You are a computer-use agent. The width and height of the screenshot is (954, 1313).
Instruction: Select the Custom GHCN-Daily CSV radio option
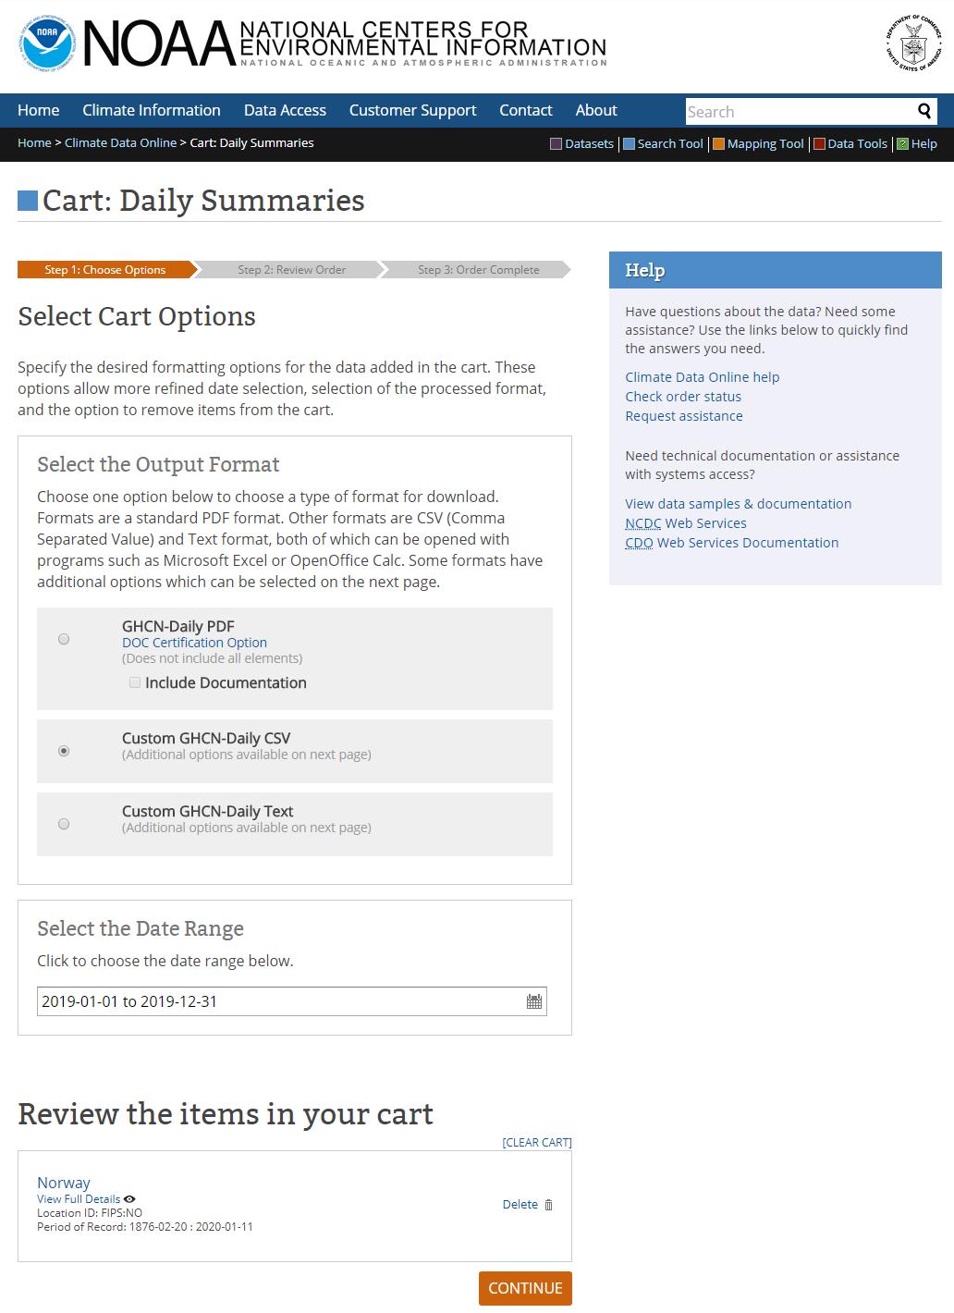[x=64, y=751]
